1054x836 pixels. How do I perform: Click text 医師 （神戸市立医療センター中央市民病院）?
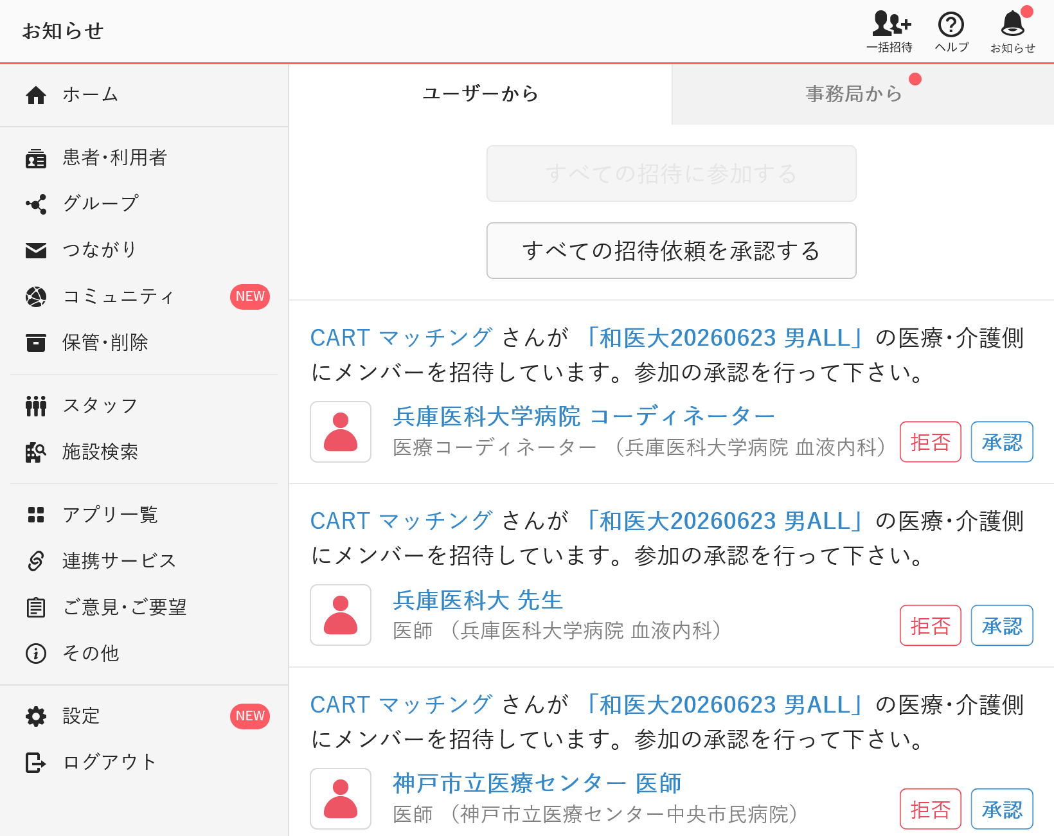[x=595, y=814]
